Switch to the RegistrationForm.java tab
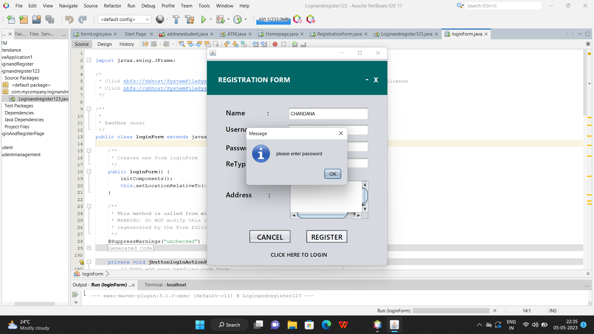 click(x=339, y=34)
